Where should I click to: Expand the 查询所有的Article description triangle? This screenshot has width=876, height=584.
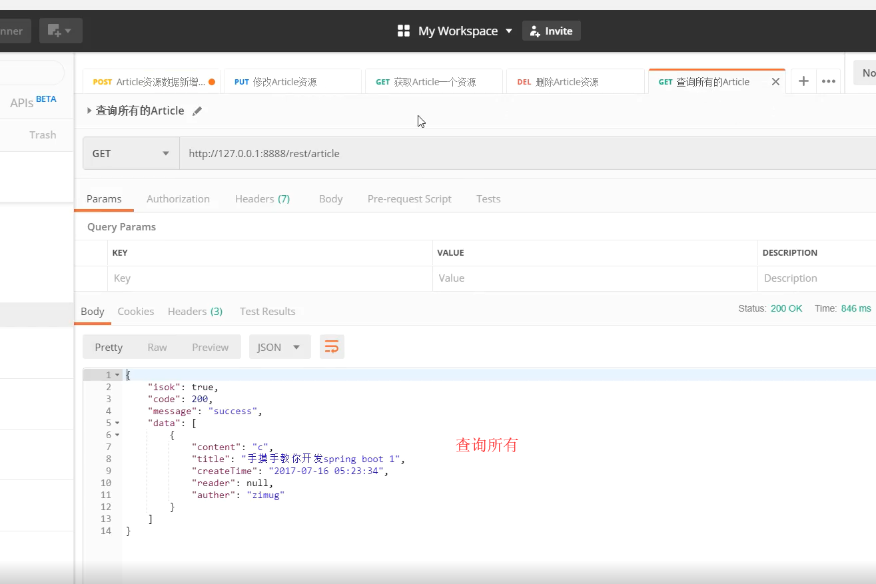(89, 111)
